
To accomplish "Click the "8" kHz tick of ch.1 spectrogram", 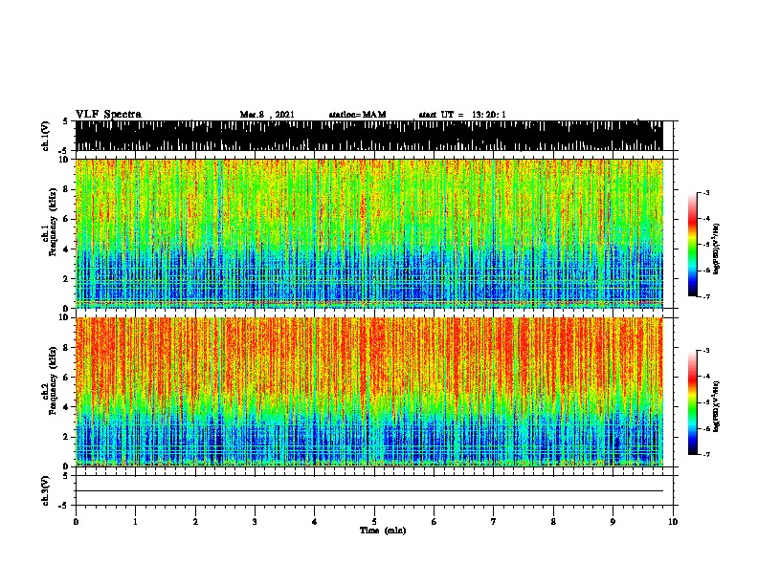I will point(67,189).
